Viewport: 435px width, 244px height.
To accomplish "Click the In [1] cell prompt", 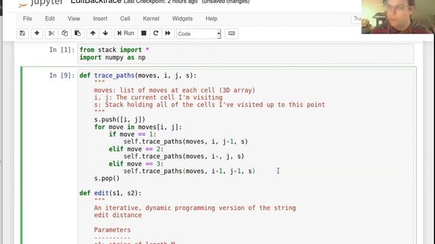I will (x=62, y=49).
